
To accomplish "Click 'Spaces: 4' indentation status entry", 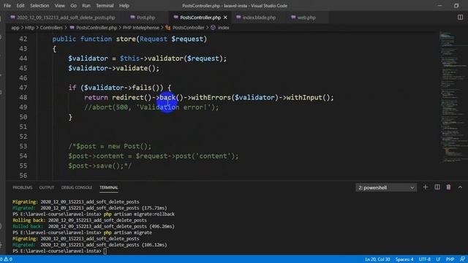I will [404, 259].
